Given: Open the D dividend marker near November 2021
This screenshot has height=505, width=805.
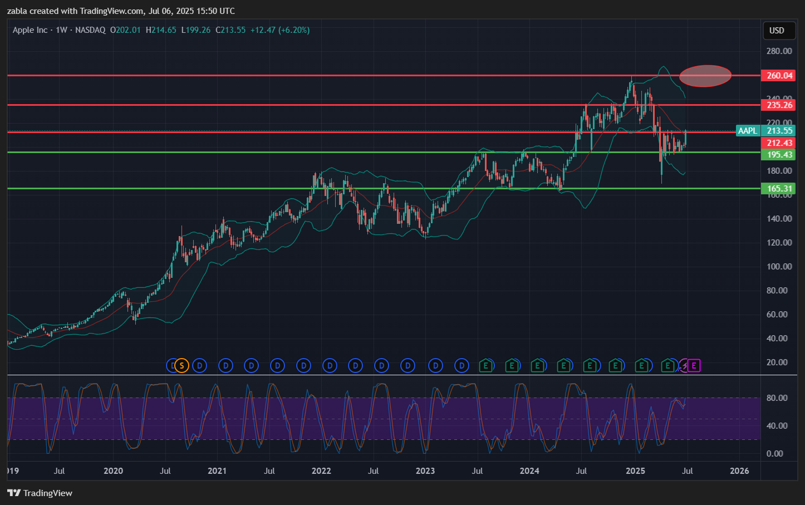Looking at the screenshot, I should [303, 366].
